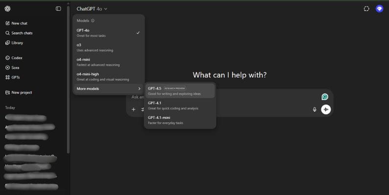Click the Search chats magnifier icon
This screenshot has height=195, width=389.
(7, 33)
